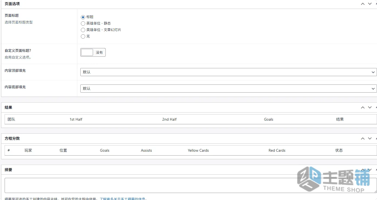This screenshot has height=200, width=377.
Task: Click the 团队 column header
Action: [x=11, y=119]
